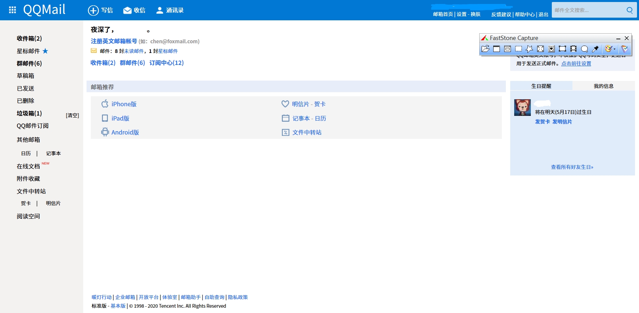Open 其他邮箱 in sidebar

28,140
